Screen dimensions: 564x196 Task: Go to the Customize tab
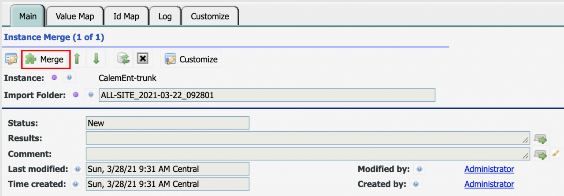click(x=210, y=16)
